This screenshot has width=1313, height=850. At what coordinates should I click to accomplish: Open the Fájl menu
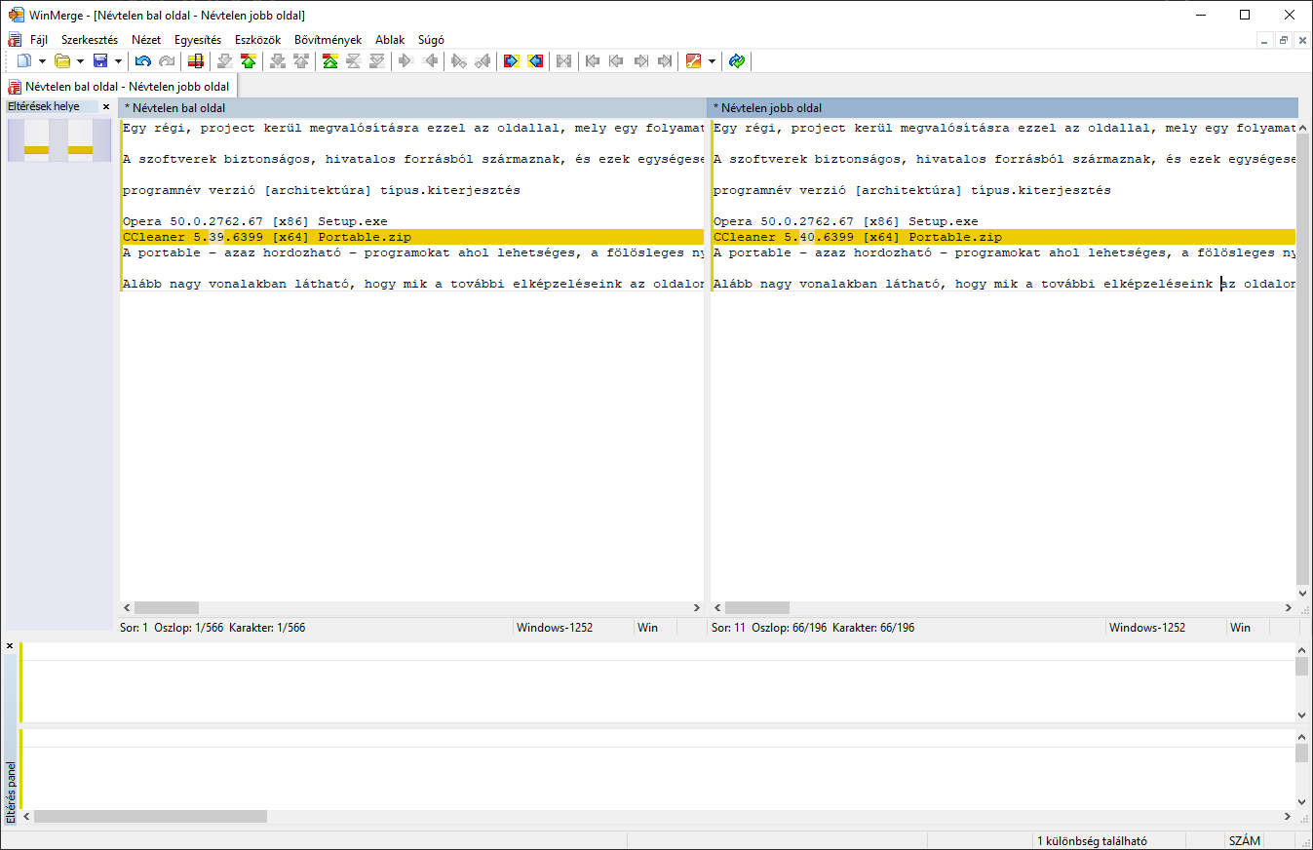coord(39,40)
